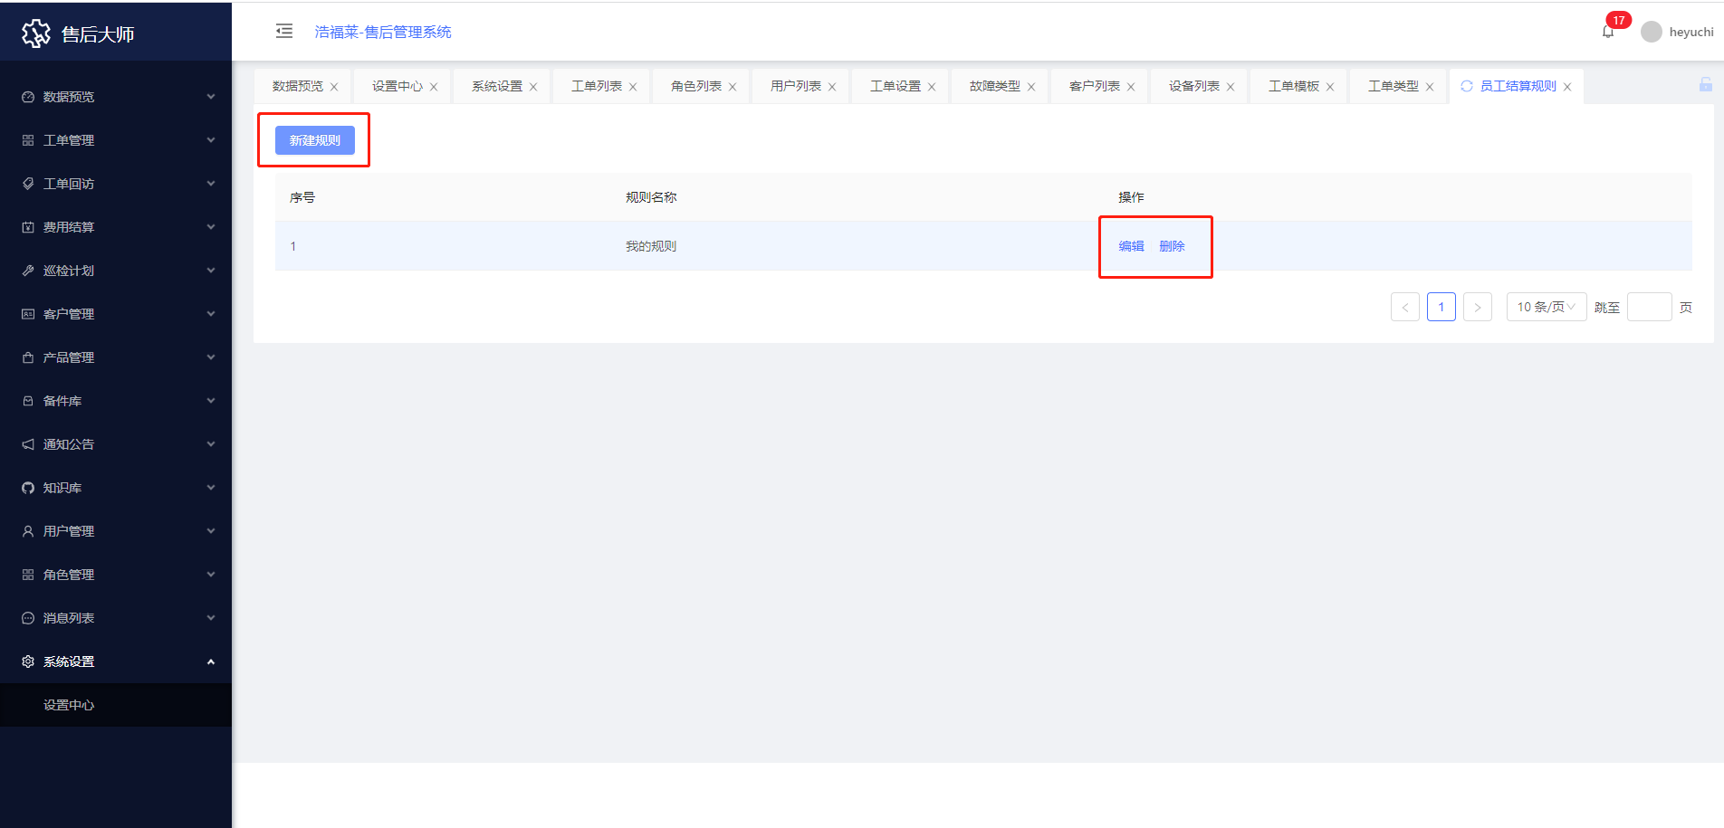This screenshot has width=1724, height=828.
Task: Open 设置中心 in the sidebar submenu
Action: coord(69,705)
